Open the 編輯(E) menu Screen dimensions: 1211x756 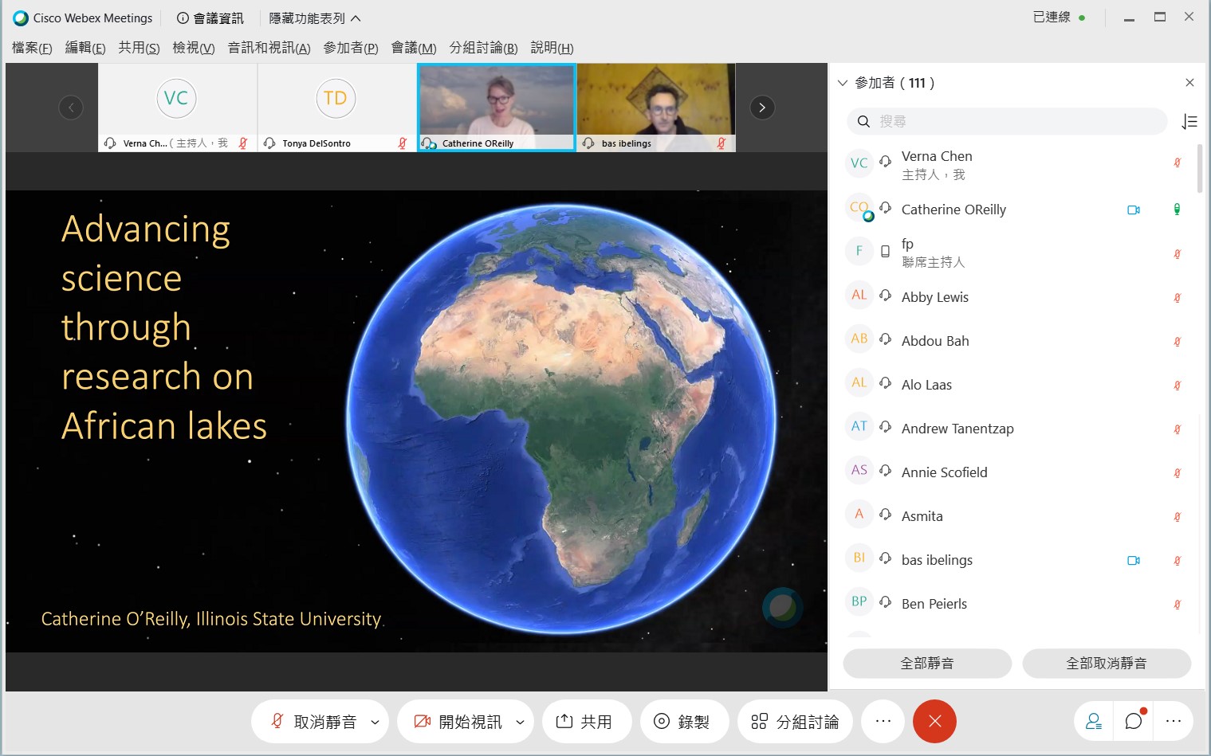pos(85,48)
